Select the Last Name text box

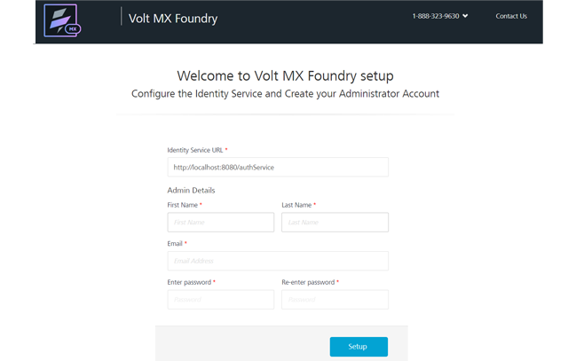point(335,223)
